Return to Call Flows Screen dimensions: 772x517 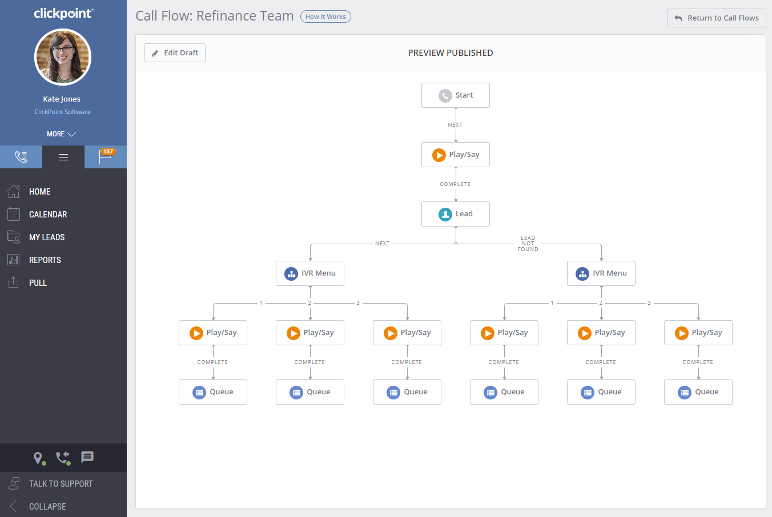pos(716,18)
